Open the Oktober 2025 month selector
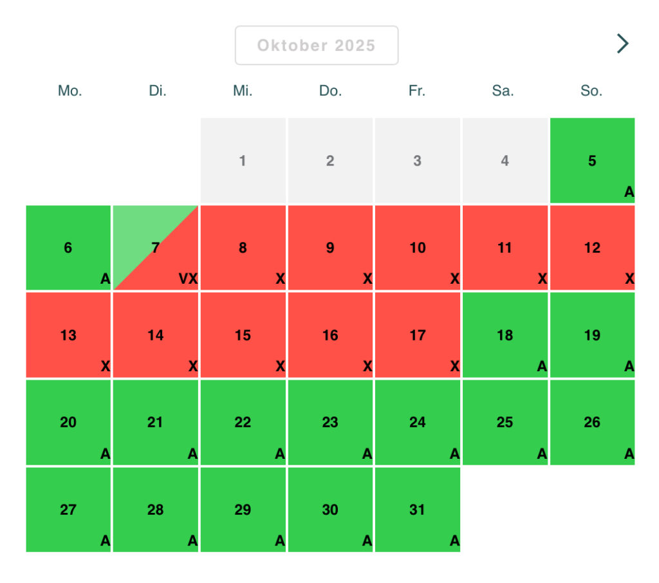 [316, 46]
